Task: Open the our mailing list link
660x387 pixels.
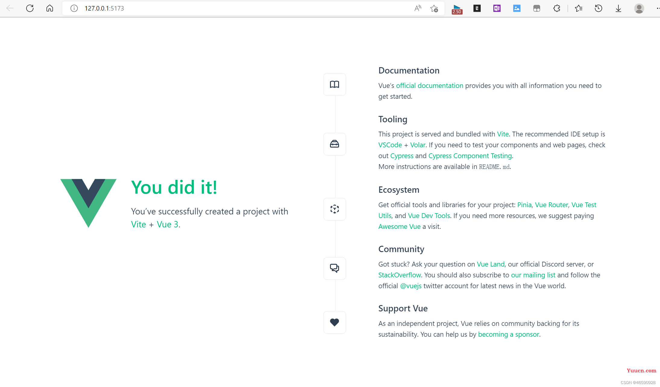Action: coord(533,275)
